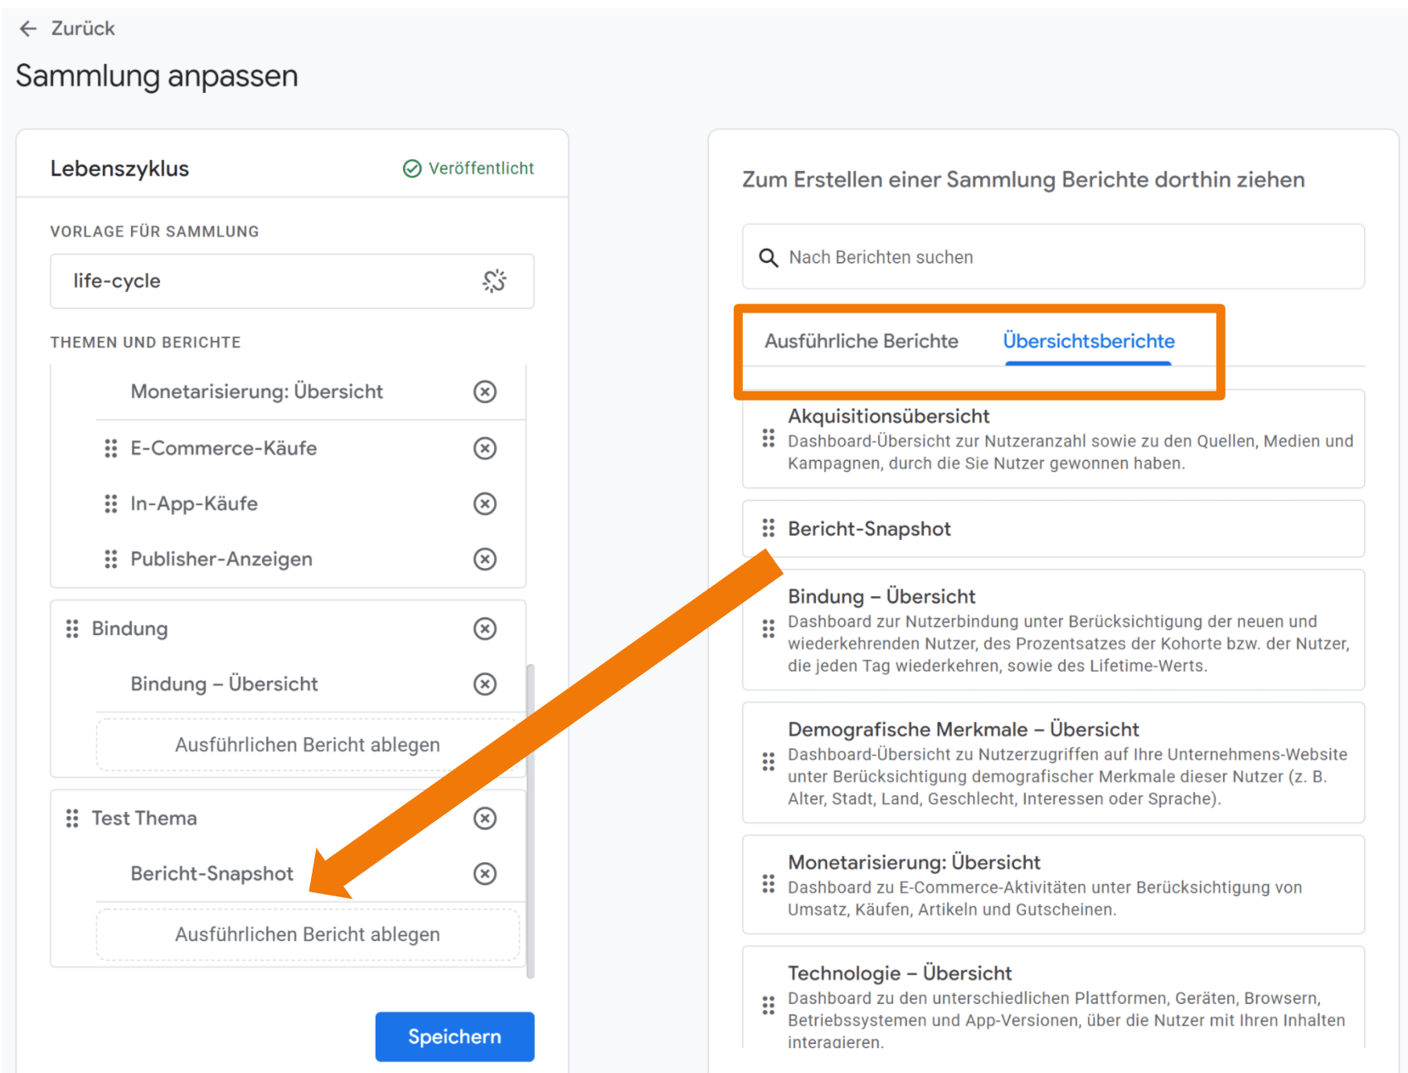Delete the Bindung topic
Image resolution: width=1408 pixels, height=1073 pixels.
click(485, 629)
